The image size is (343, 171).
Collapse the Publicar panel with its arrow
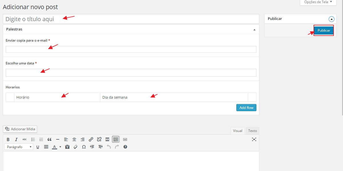coord(332,19)
